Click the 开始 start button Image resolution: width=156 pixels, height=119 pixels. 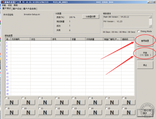pos(145,54)
